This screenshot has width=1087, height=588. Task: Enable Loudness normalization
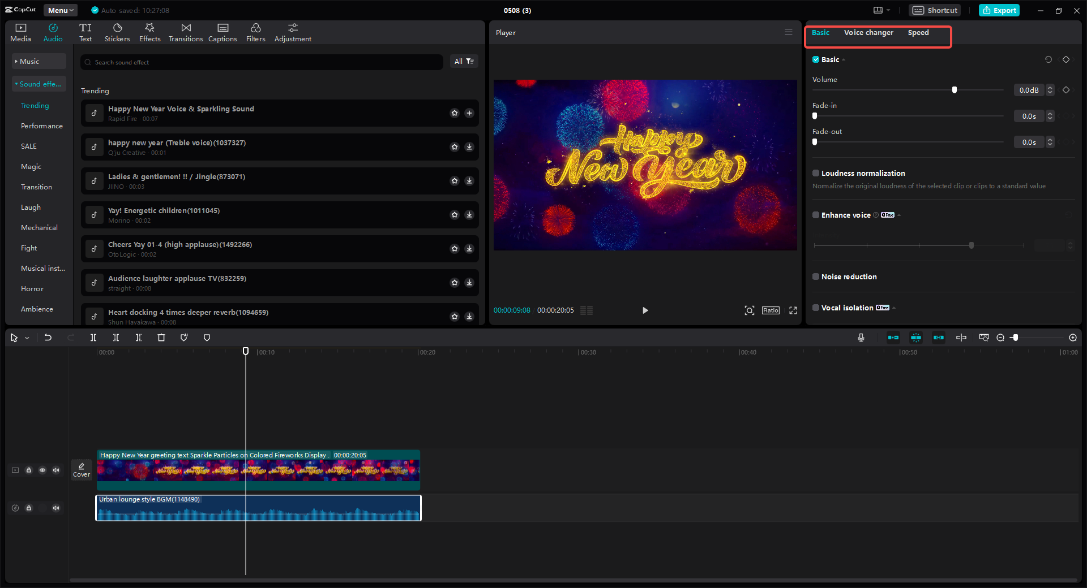816,173
